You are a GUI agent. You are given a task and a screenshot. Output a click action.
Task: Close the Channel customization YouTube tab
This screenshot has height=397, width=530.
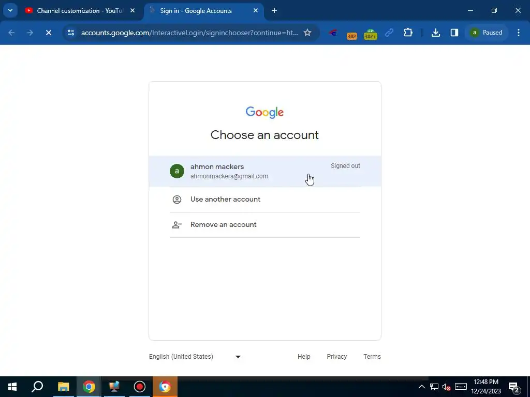[132, 11]
